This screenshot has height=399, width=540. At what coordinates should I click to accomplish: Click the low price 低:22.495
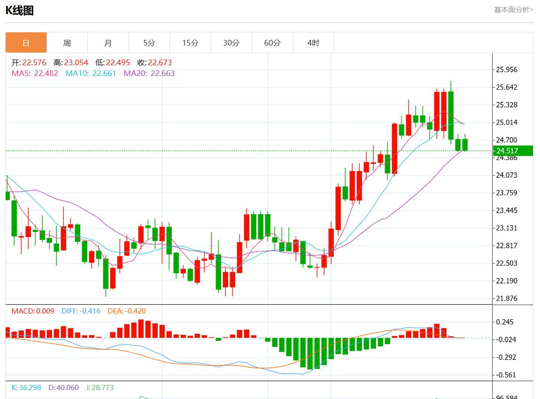(113, 62)
